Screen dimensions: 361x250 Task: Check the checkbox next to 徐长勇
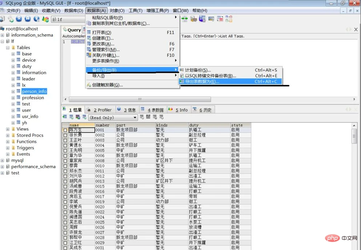(x=65, y=134)
